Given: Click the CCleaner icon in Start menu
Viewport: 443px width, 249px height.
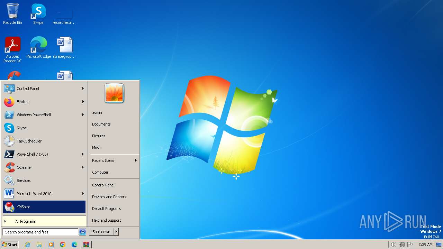Looking at the screenshot, I should coord(9,167).
